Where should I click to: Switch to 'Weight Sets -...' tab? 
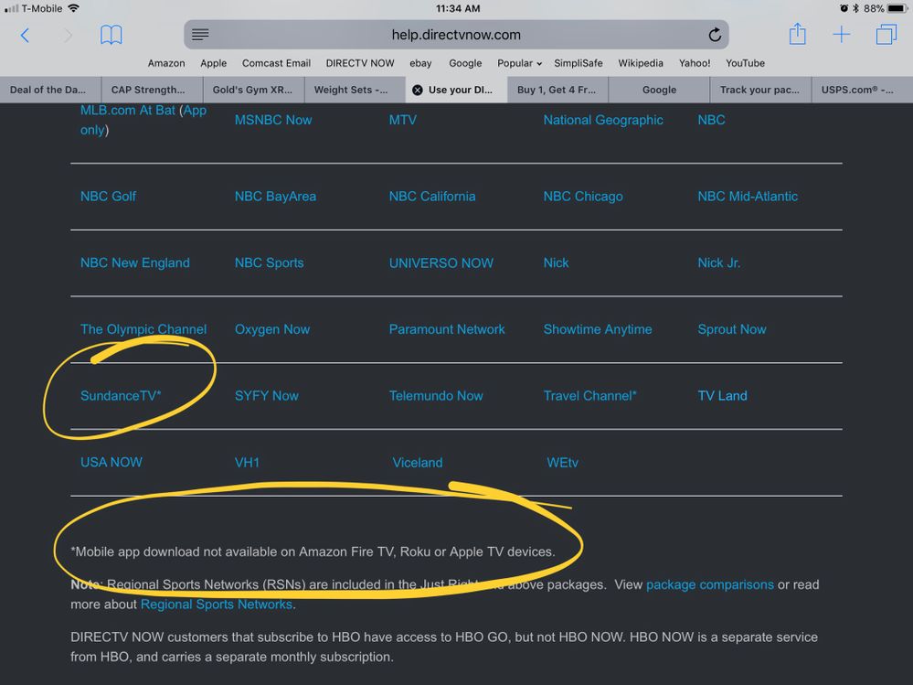pyautogui.click(x=355, y=90)
